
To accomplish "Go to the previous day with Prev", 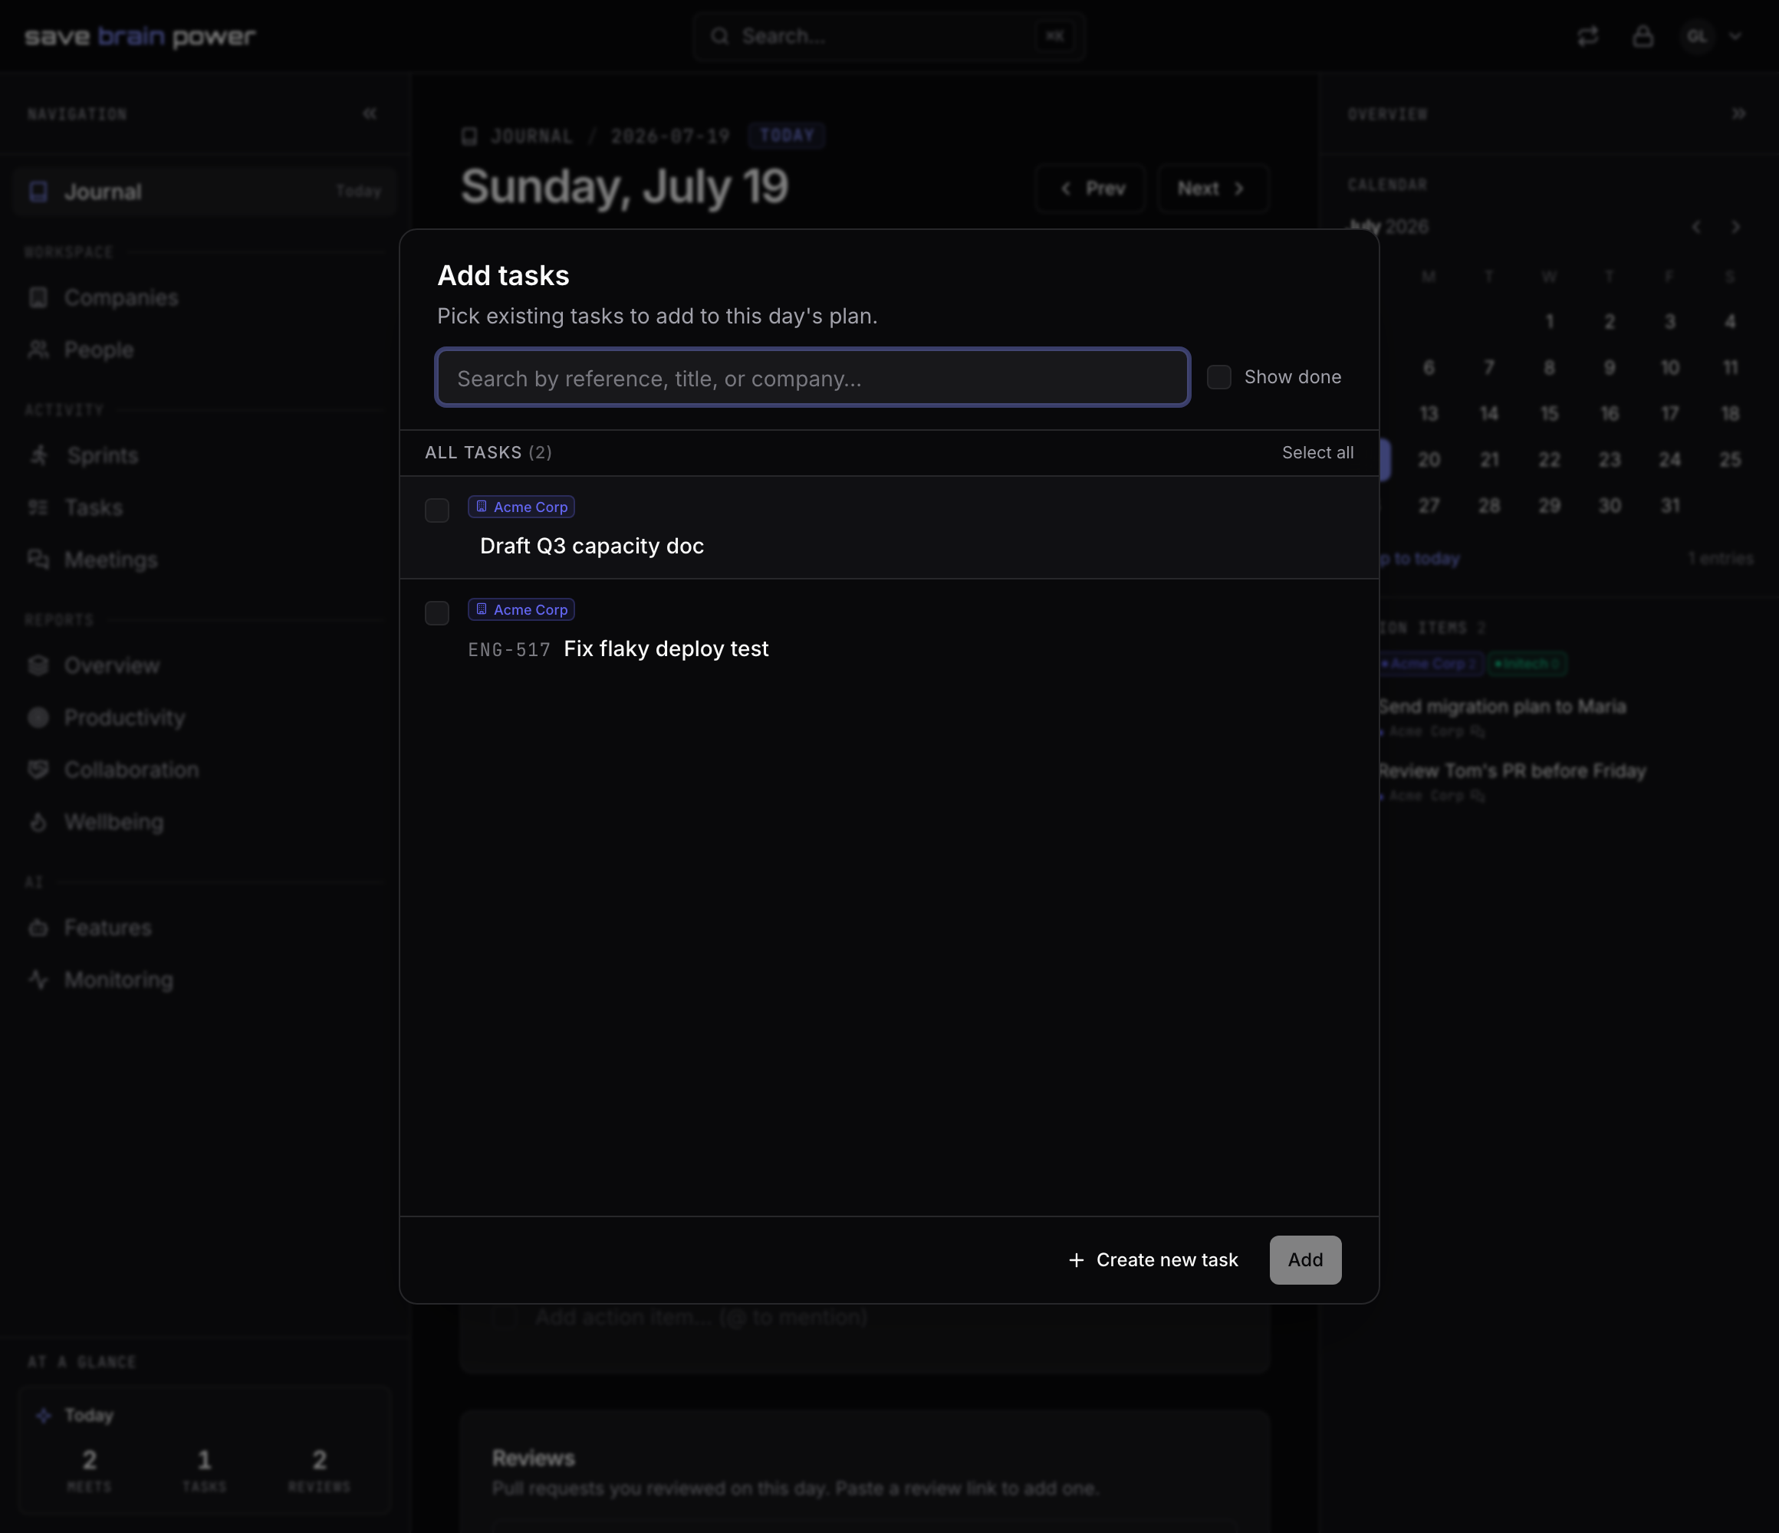I will pyautogui.click(x=1091, y=188).
